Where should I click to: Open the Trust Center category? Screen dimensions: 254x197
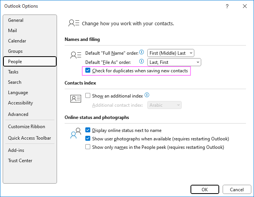(x=30, y=161)
